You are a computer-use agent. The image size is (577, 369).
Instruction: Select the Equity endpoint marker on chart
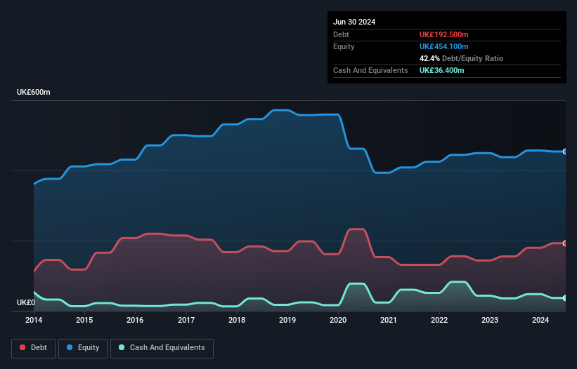[x=565, y=152]
